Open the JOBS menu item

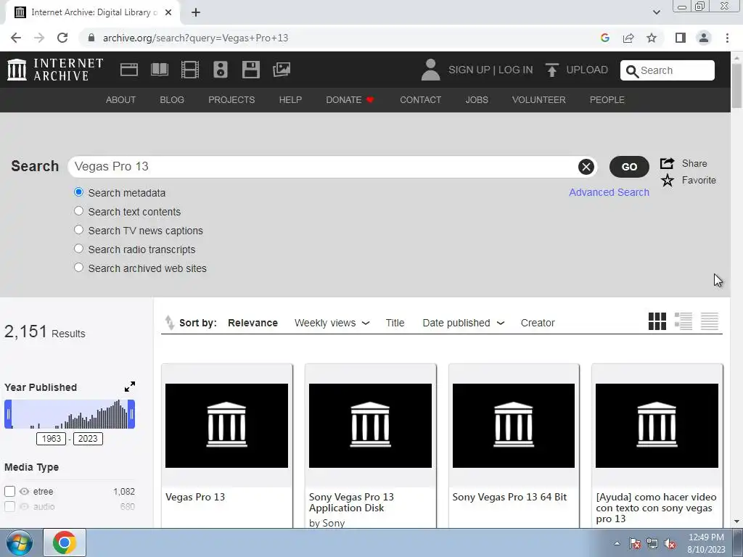(x=477, y=100)
